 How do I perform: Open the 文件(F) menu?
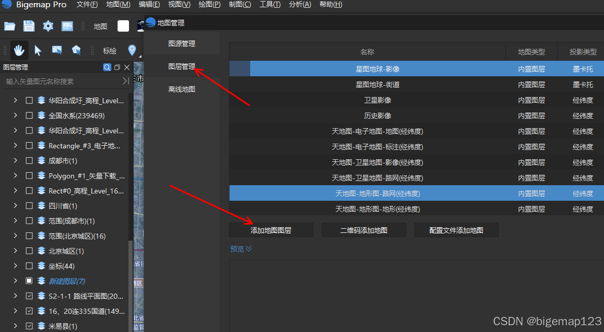pos(87,5)
